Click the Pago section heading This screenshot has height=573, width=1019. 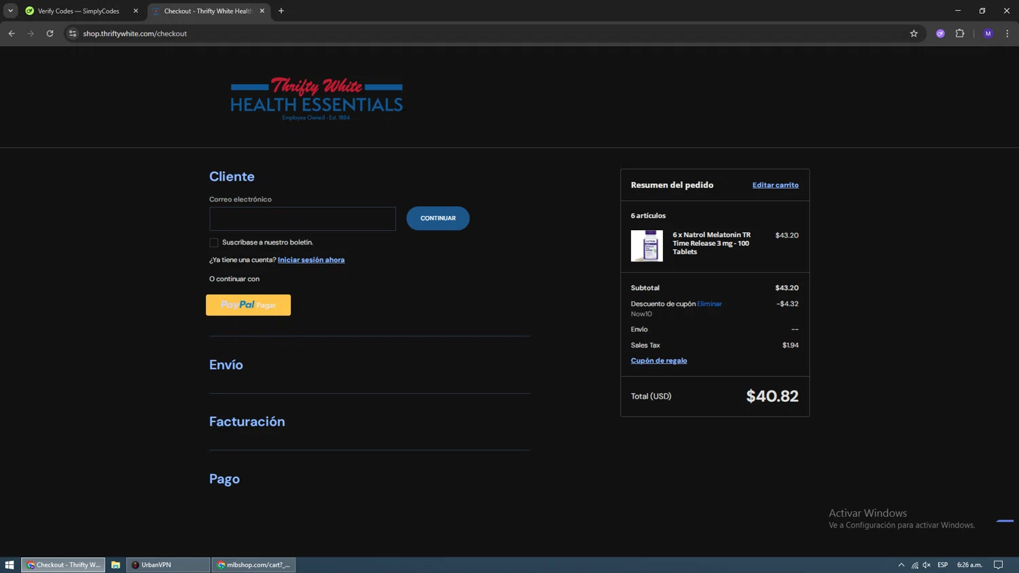click(x=224, y=479)
